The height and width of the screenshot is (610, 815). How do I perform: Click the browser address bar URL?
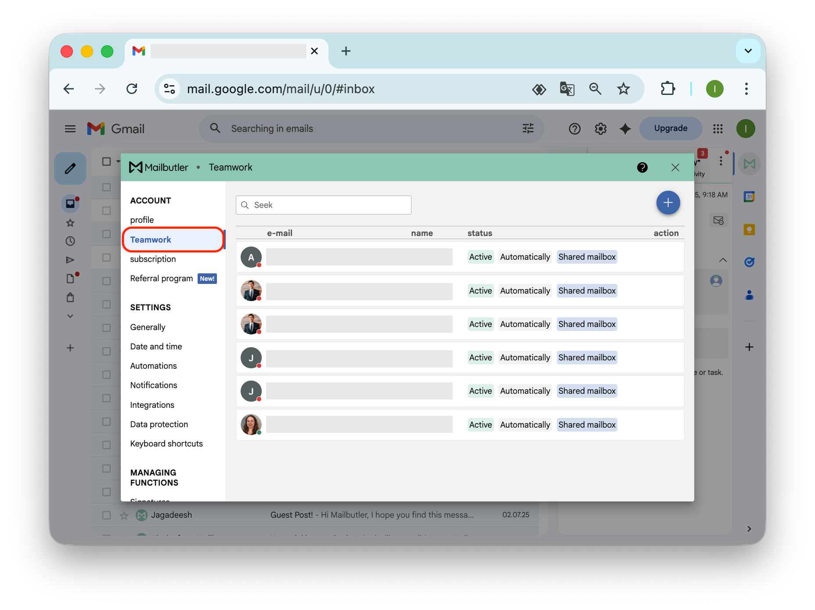281,89
